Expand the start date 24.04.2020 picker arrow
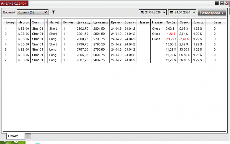The width and height of the screenshot is (230, 144). click(164, 13)
